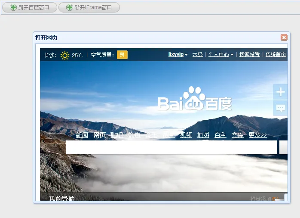Click the plus icon on right sidebar
The width and height of the screenshot is (300, 218).
click(280, 92)
